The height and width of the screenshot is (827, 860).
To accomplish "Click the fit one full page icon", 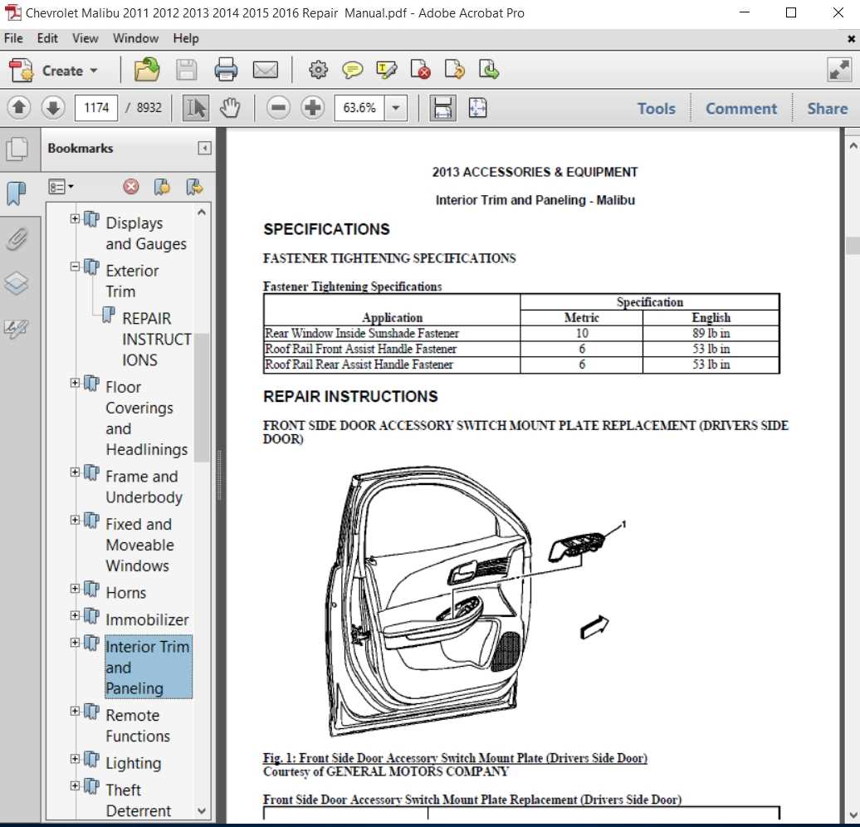I will [477, 108].
